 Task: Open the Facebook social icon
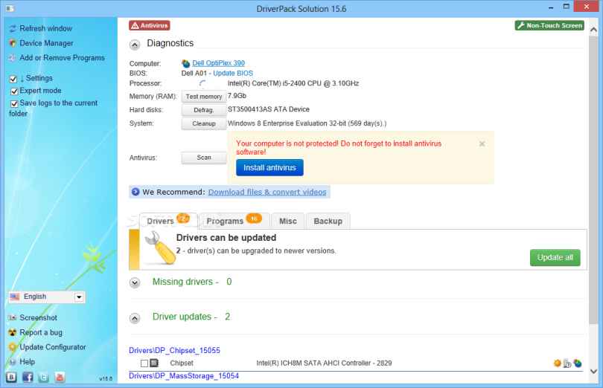[28, 377]
